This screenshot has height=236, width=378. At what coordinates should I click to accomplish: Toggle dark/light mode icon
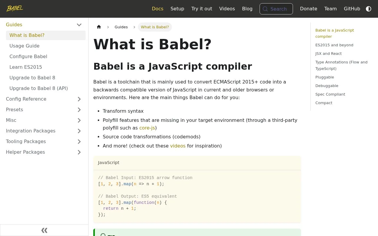369,9
